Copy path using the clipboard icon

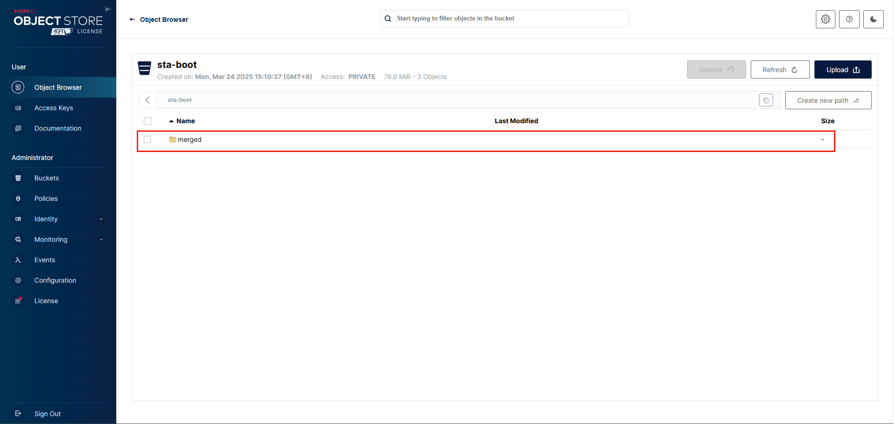(766, 100)
